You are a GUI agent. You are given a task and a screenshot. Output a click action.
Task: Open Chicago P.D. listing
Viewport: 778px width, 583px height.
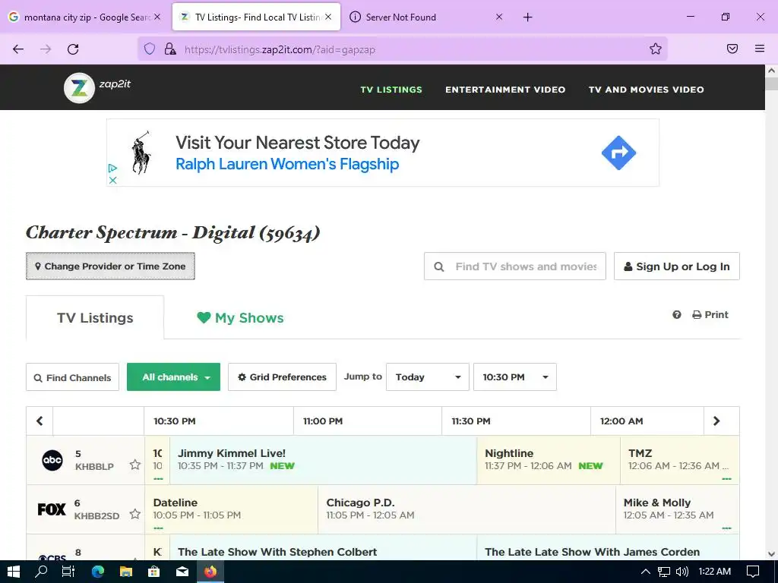(x=466, y=509)
